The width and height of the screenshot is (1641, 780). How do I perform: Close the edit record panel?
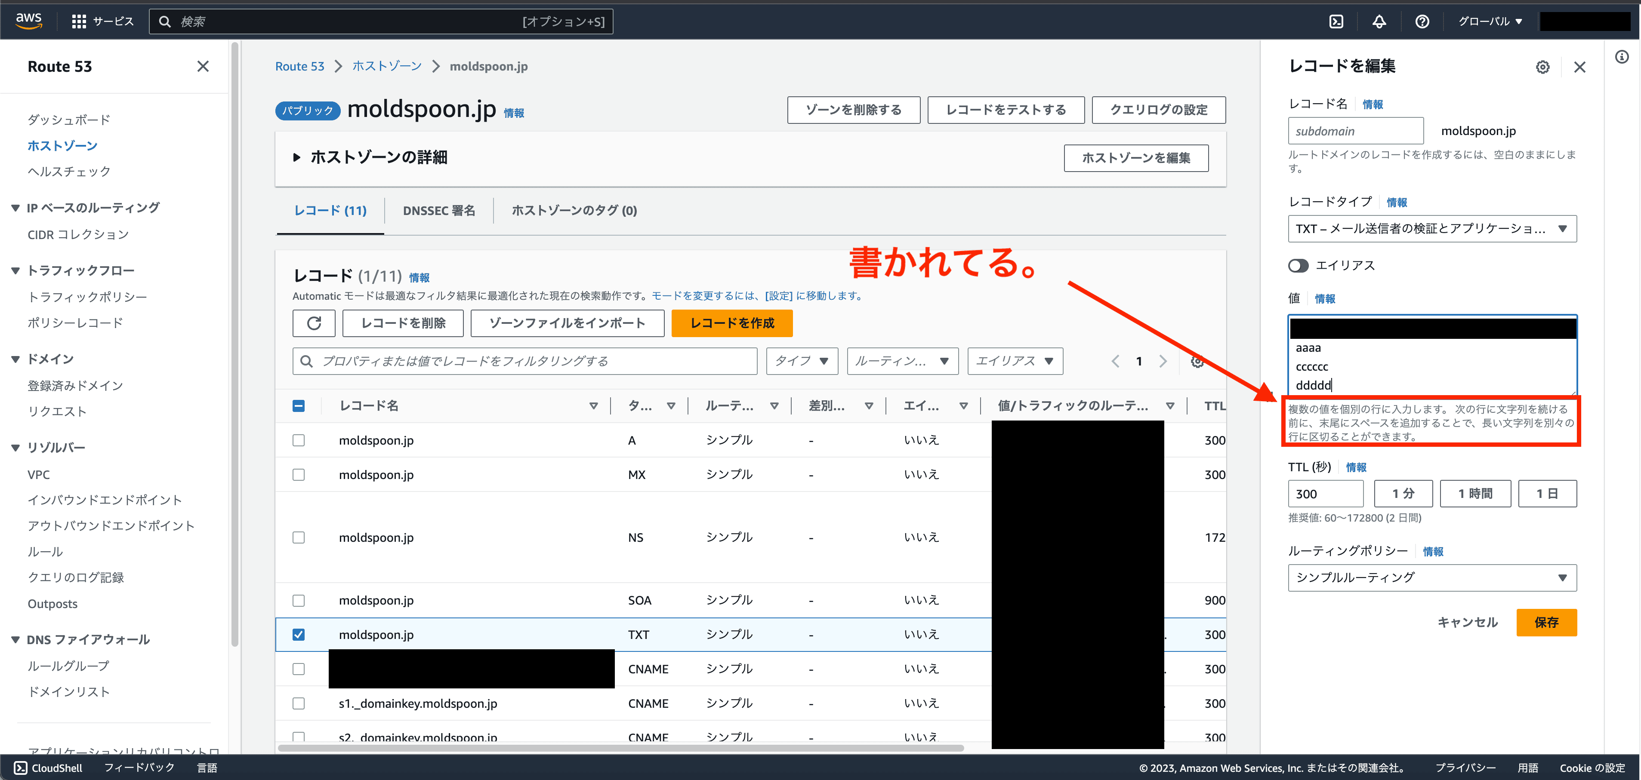click(1580, 67)
